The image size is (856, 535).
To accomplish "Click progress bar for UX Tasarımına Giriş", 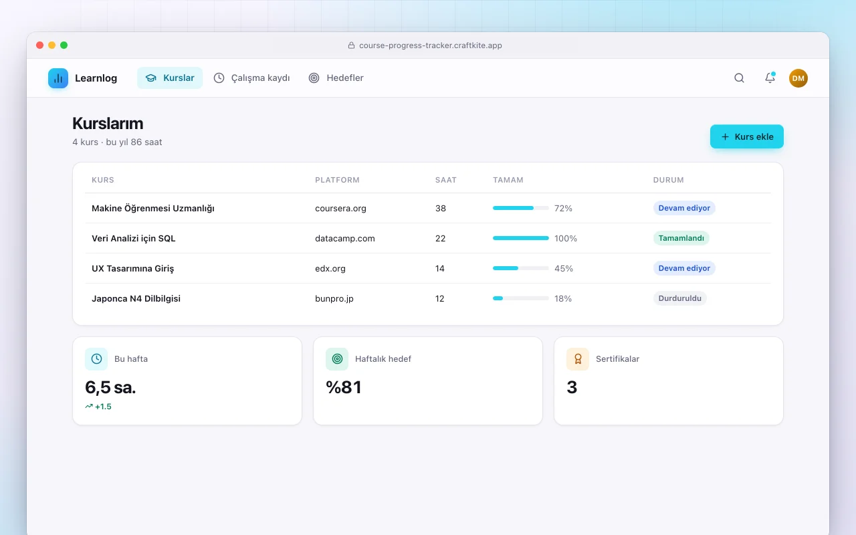I will (x=521, y=268).
